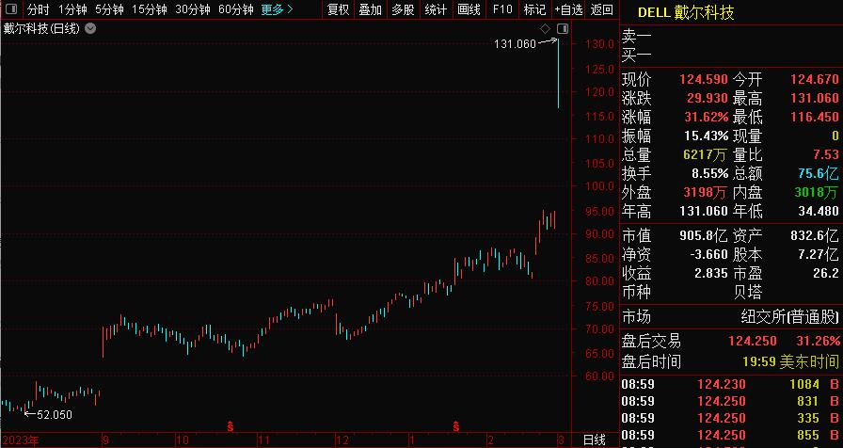The height and width of the screenshot is (448, 843).
Task: Add stock to watchlist with +自选
Action: (x=568, y=9)
